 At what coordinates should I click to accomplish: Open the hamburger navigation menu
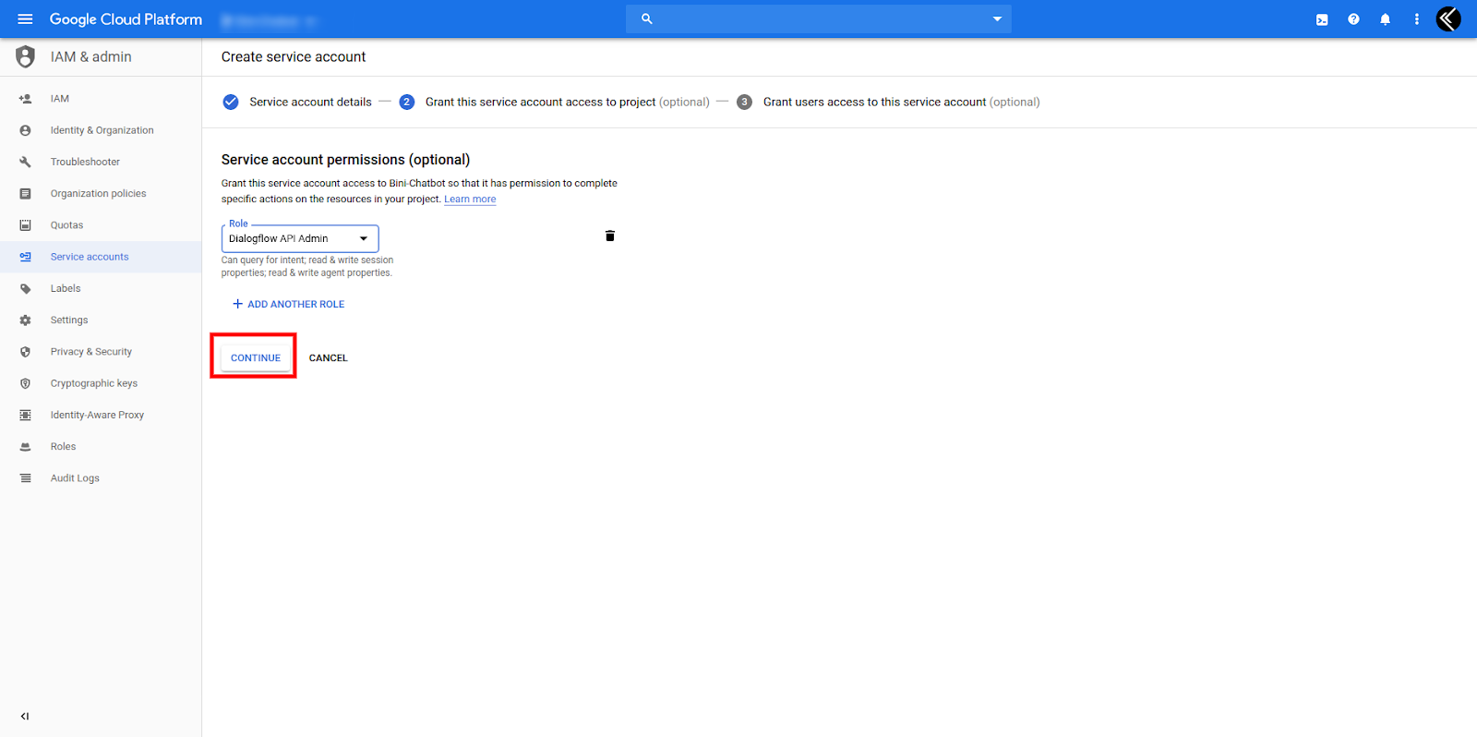(x=25, y=19)
